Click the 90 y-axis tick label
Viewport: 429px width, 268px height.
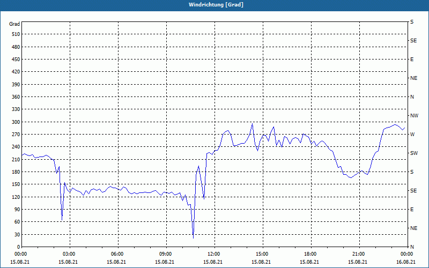pyautogui.click(x=17, y=210)
